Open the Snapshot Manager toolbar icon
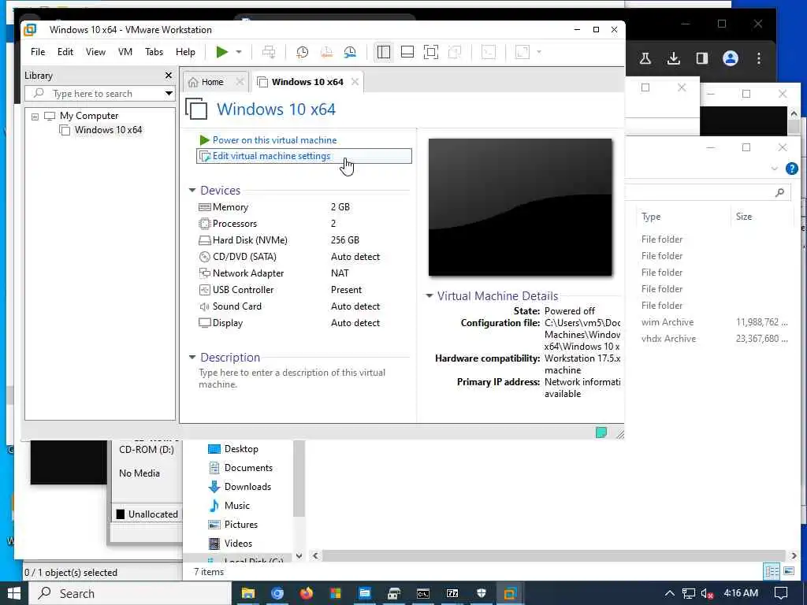Viewport: 807px width, 605px height. (350, 52)
